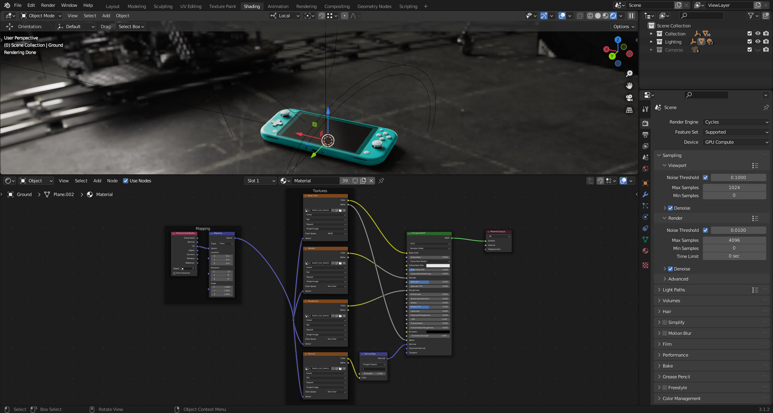Disable the Use Nodes checkbox
This screenshot has height=413, width=773.
coord(126,181)
